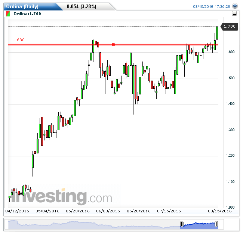Click the 1.000 price axis label

(230, 207)
